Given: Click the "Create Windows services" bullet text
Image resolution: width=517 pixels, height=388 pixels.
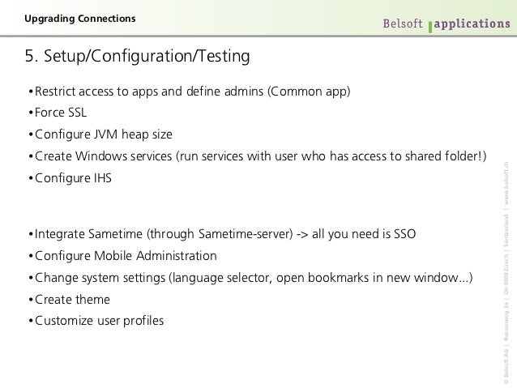Looking at the screenshot, I should point(258,156).
